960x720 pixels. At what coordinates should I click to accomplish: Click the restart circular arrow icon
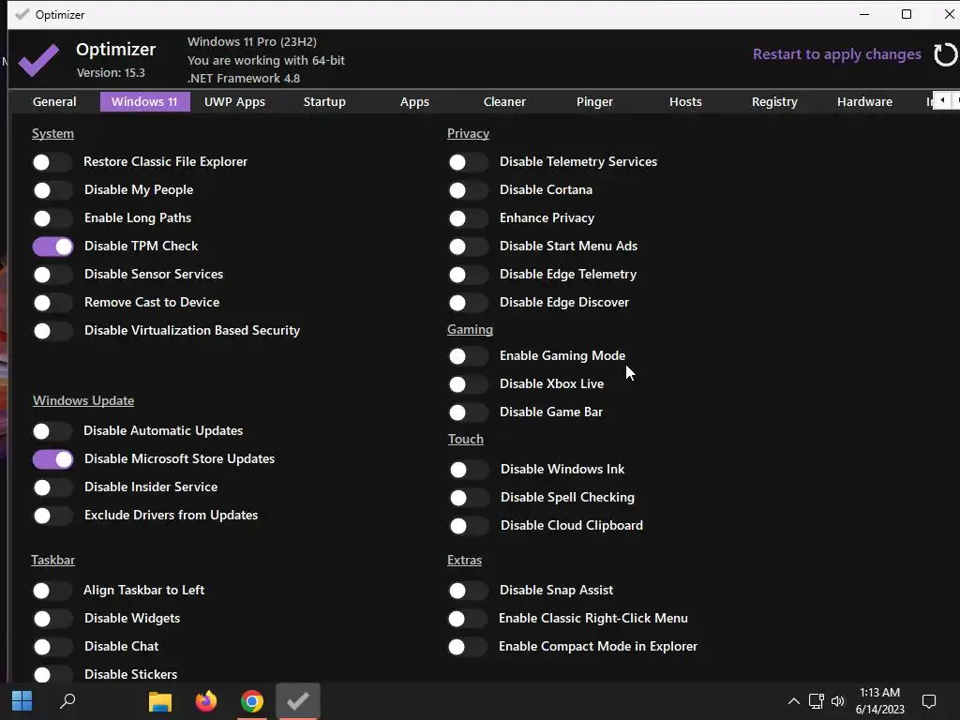(946, 54)
